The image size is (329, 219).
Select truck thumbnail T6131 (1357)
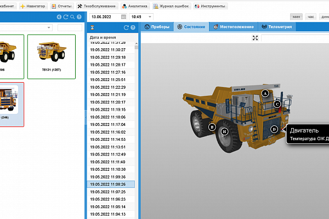point(52,57)
